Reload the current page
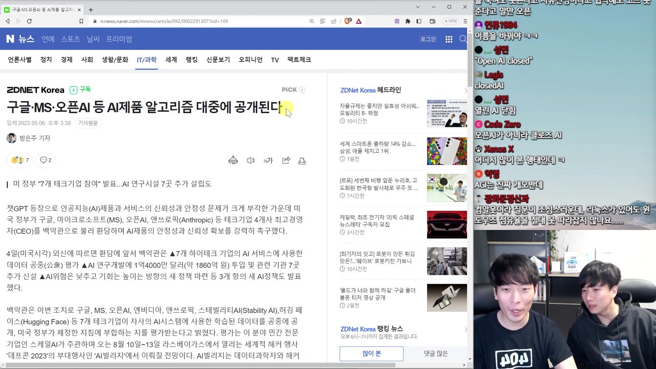Image resolution: width=656 pixels, height=369 pixels. [29, 21]
